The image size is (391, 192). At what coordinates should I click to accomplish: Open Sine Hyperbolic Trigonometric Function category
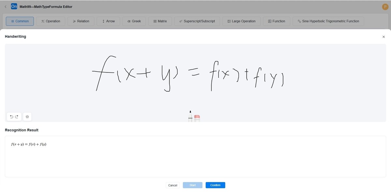click(x=328, y=21)
